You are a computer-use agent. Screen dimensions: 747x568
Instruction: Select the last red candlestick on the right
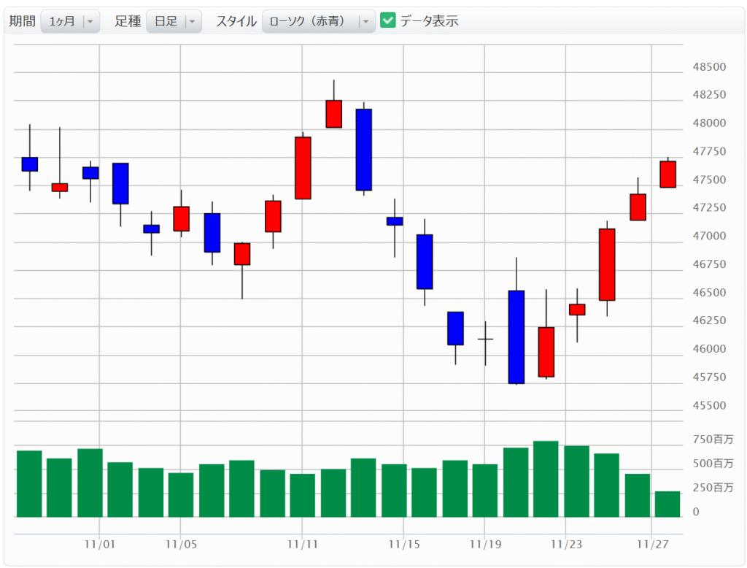click(x=667, y=174)
